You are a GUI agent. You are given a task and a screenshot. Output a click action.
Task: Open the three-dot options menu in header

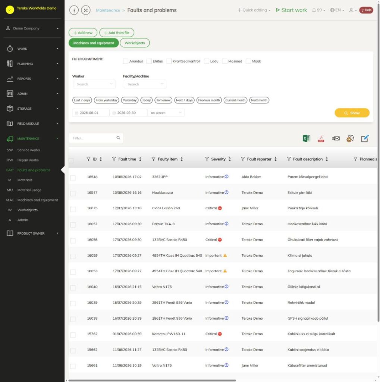(74, 10)
